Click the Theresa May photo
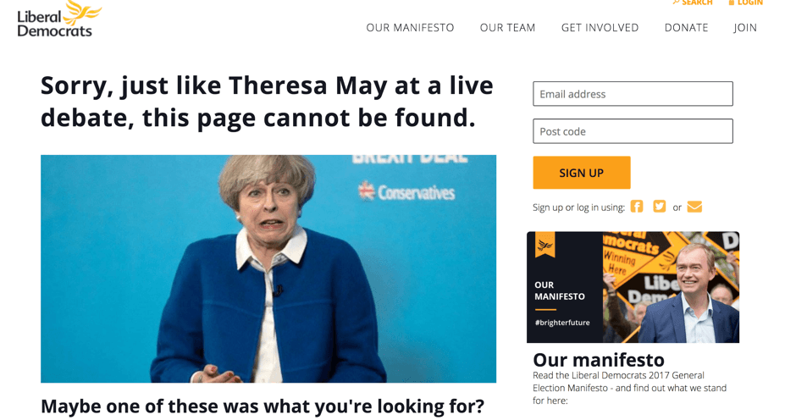The image size is (796, 420). (x=268, y=268)
